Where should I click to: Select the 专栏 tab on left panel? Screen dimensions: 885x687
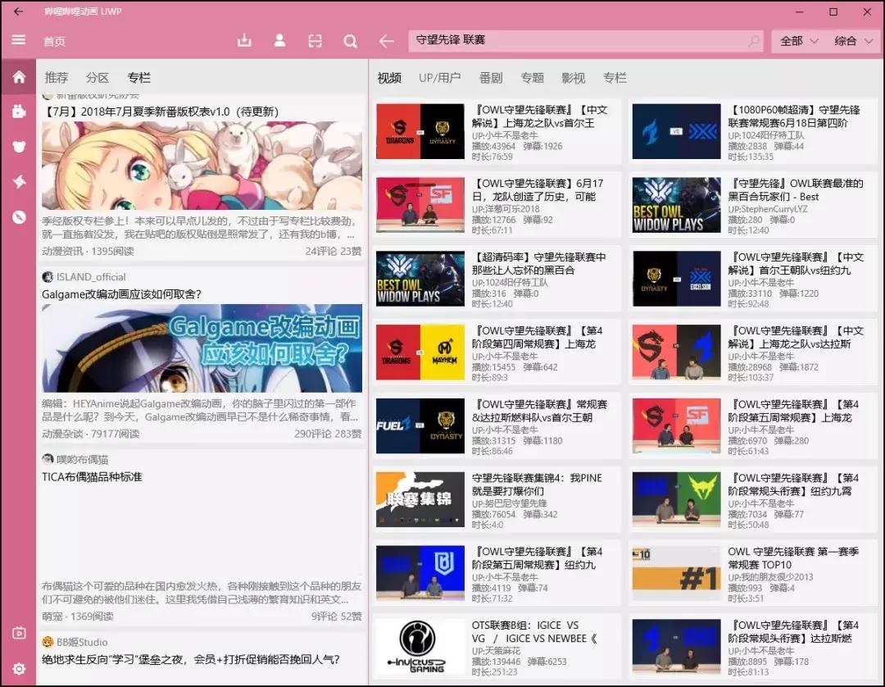click(x=138, y=77)
